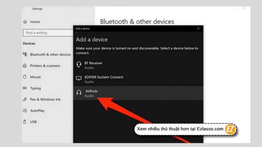Click the Devices sidebar category header
Screen dimensions: 262x147
29,43
